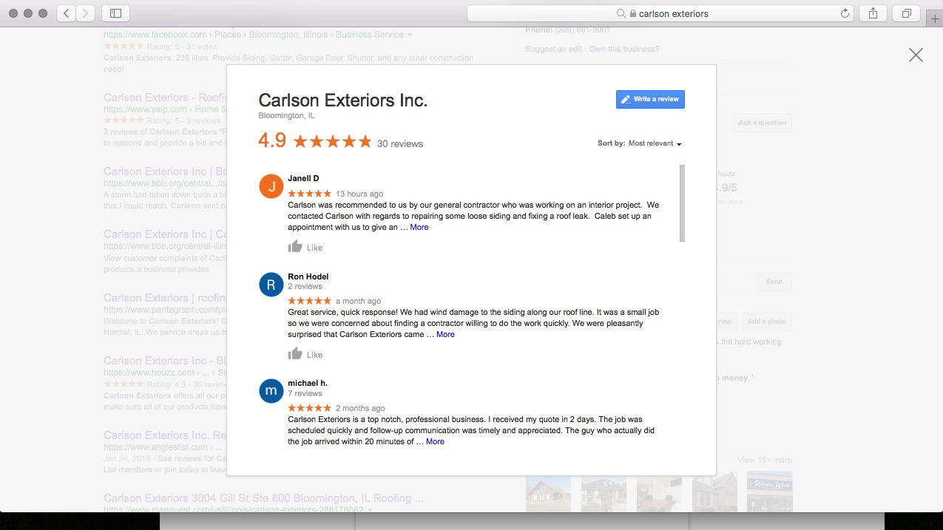
Task: Click the Safari forward navigation arrow
Action: click(x=84, y=13)
